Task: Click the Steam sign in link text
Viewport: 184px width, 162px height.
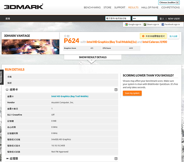Action: click(x=153, y=24)
